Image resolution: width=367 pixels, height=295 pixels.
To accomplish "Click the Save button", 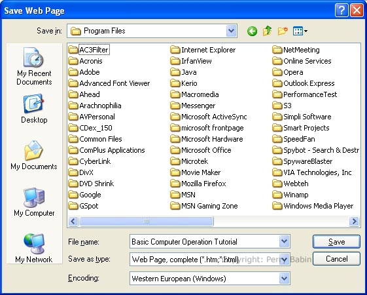I will coord(336,241).
